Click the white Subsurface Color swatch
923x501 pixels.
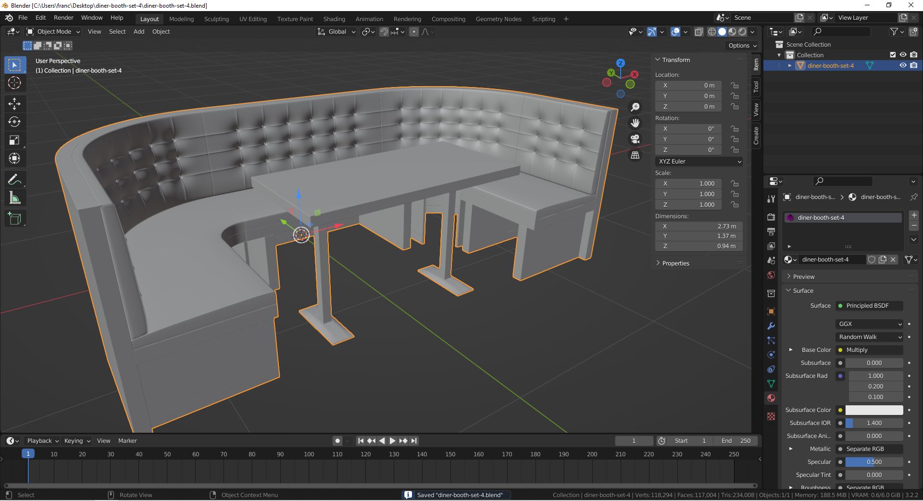873,410
